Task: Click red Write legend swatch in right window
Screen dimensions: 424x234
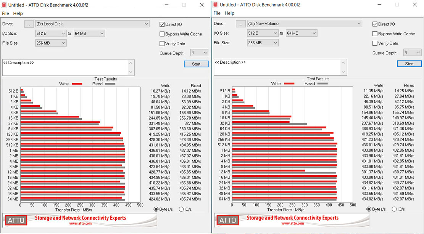Action: pyautogui.click(x=289, y=84)
